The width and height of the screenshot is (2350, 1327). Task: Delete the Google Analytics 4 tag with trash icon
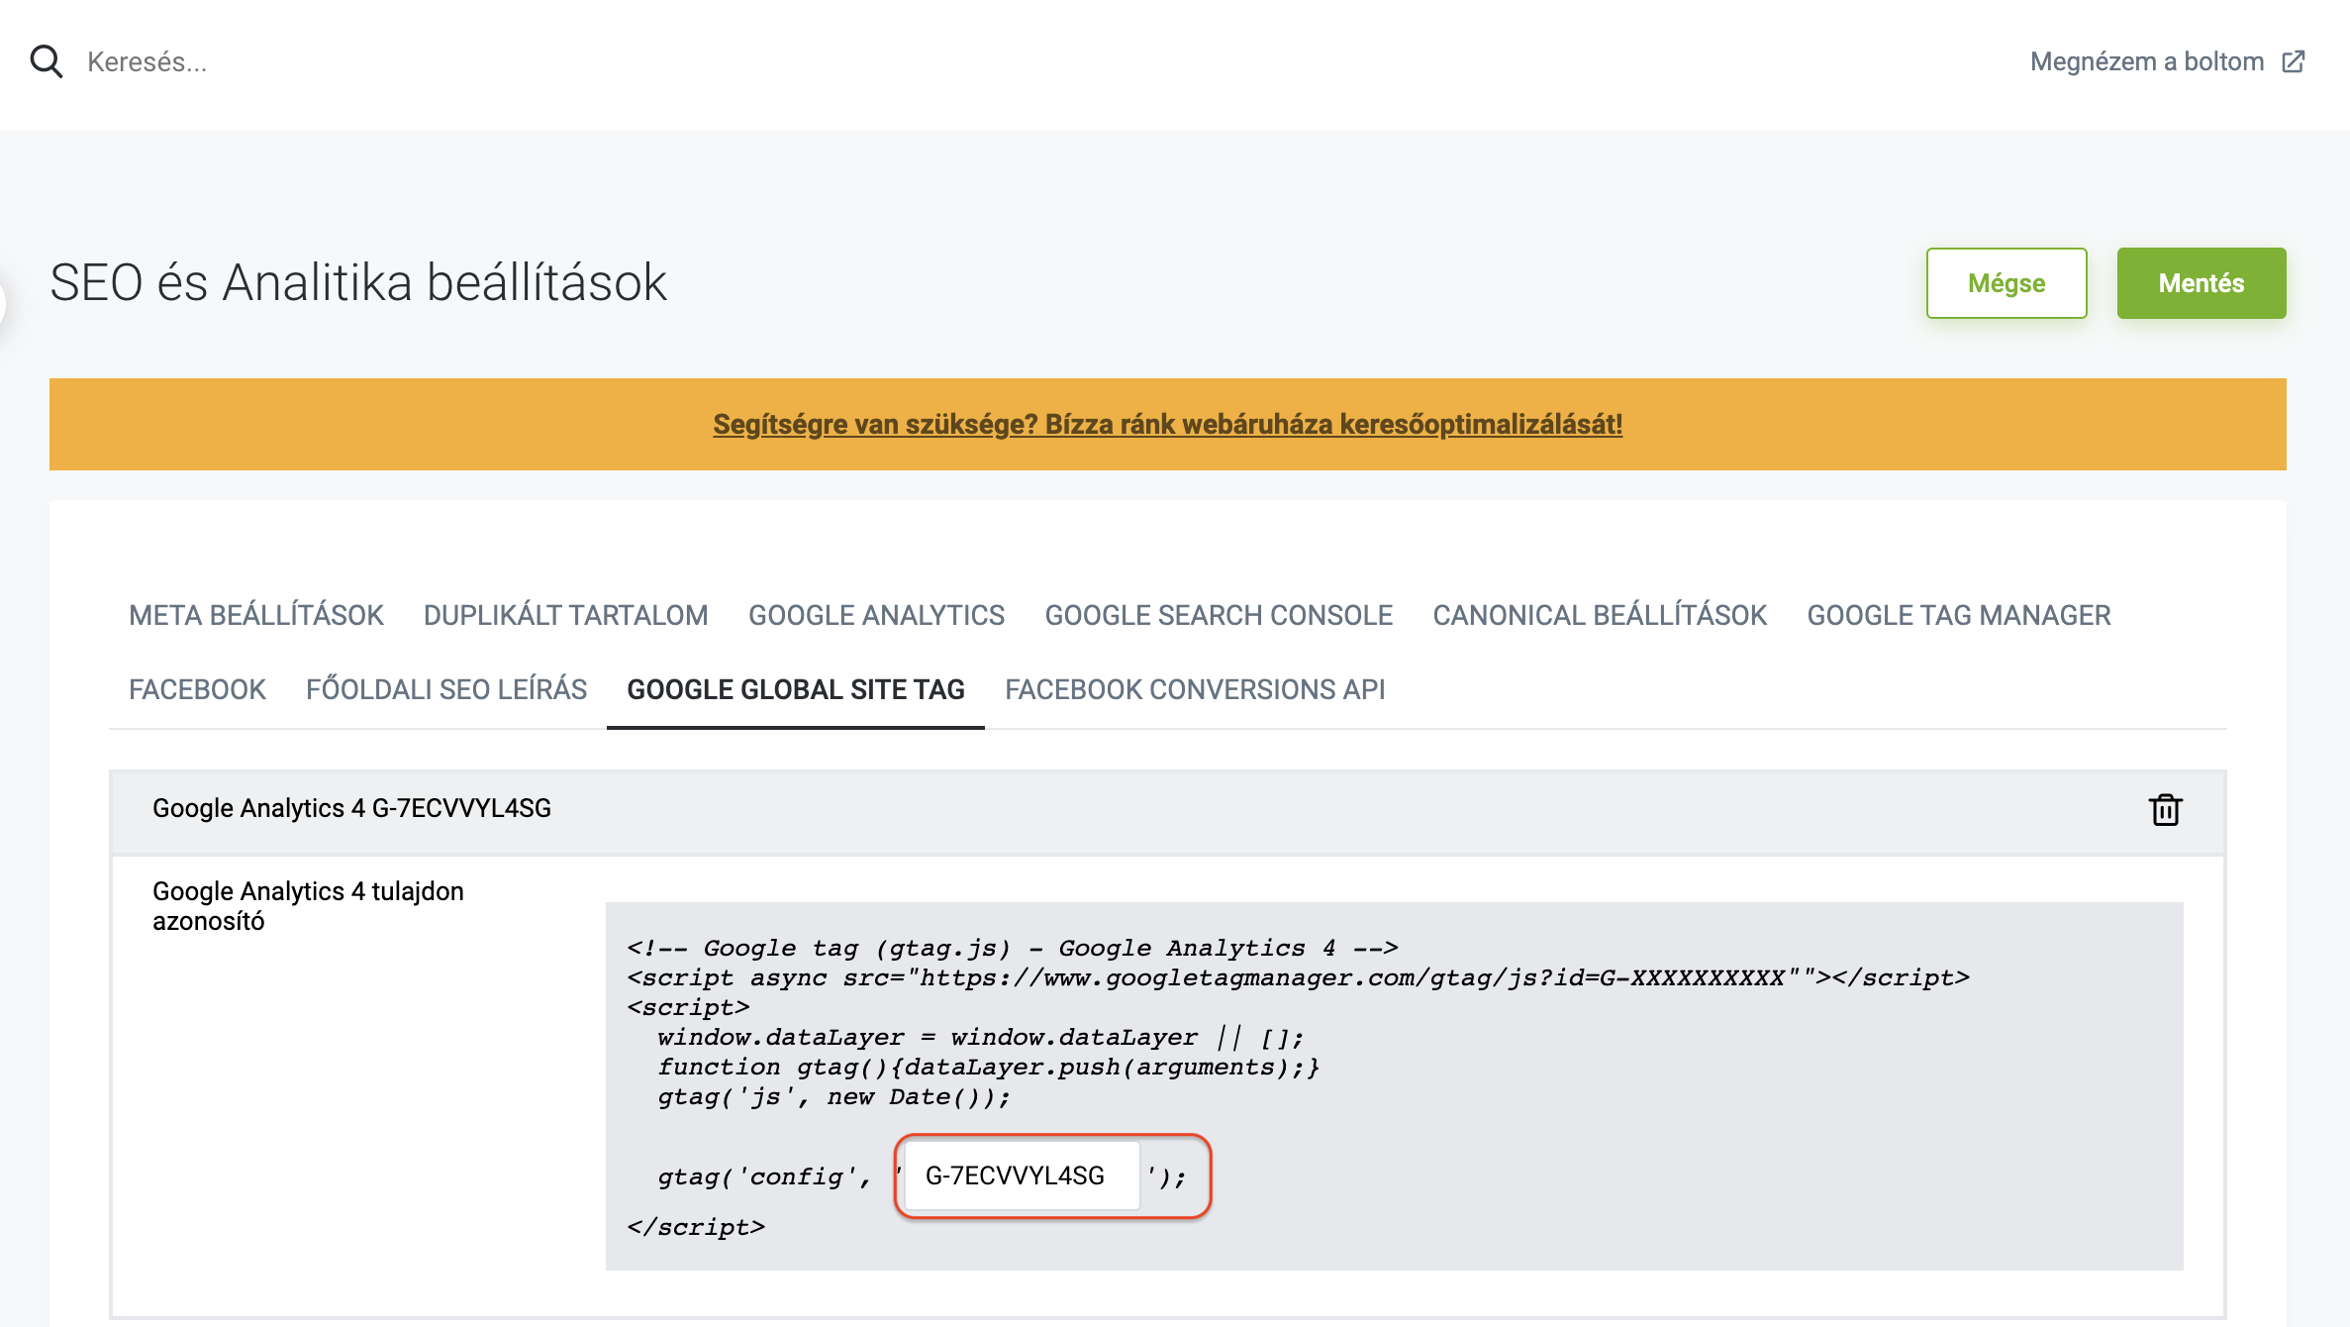pyautogui.click(x=2165, y=809)
